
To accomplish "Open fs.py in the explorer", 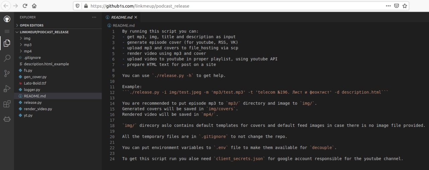I will (58, 71).
